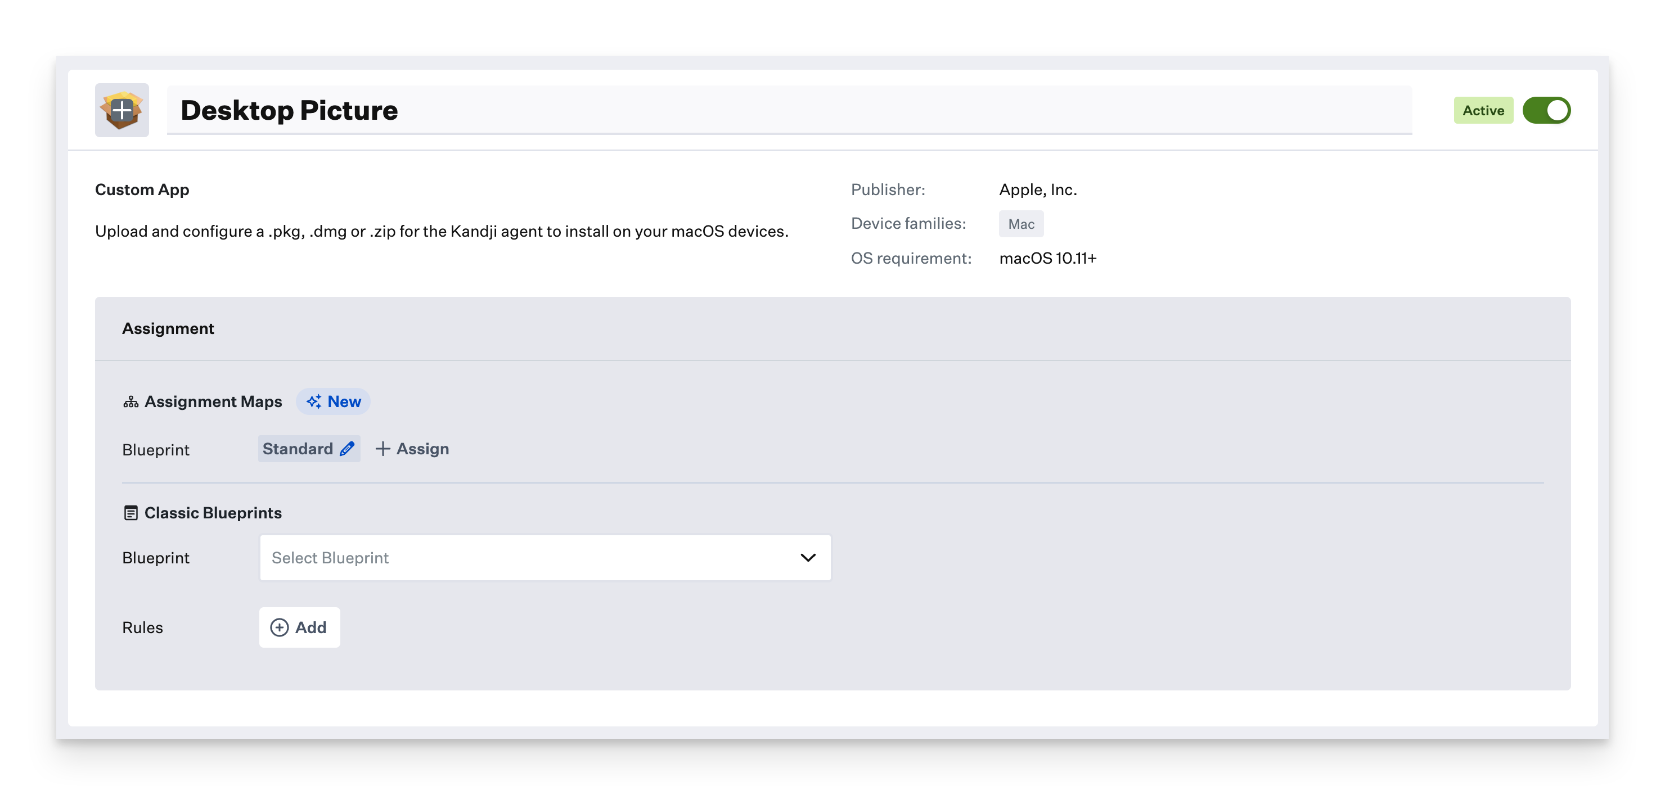1665x795 pixels.
Task: Click the Assignment Maps hierarchy icon
Action: click(x=130, y=403)
